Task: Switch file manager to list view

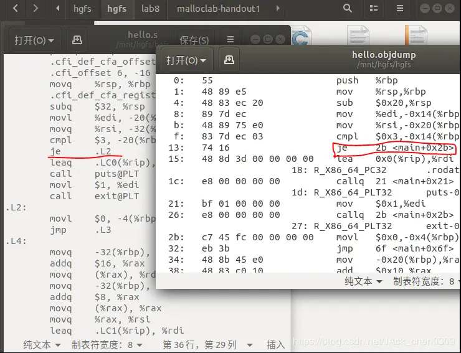Action: point(373,8)
